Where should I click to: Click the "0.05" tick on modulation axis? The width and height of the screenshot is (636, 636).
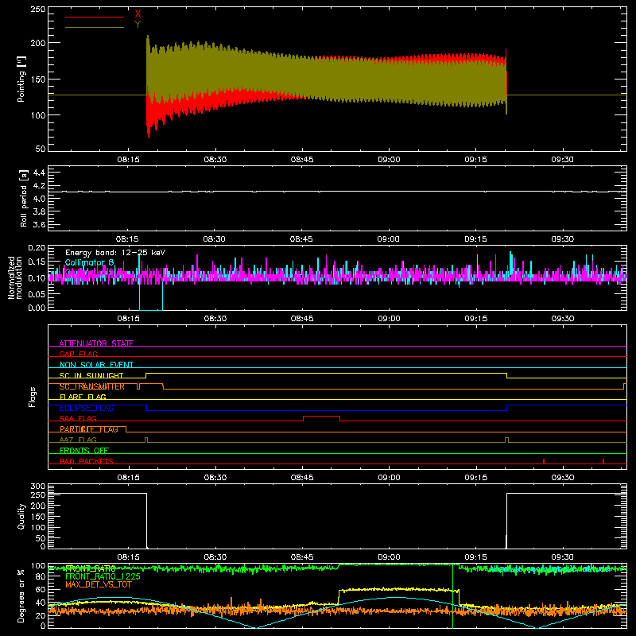(x=37, y=293)
